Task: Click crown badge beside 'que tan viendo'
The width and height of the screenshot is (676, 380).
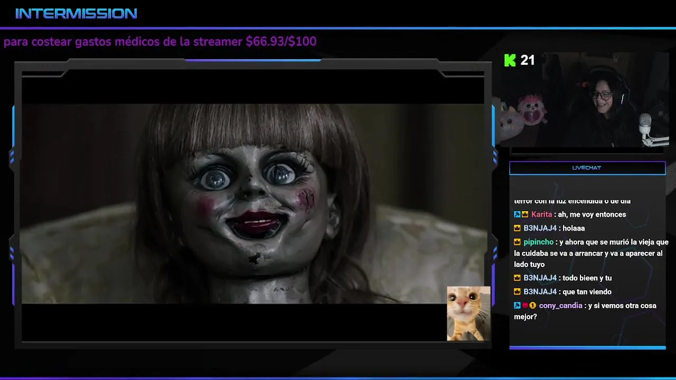Action: (x=517, y=291)
